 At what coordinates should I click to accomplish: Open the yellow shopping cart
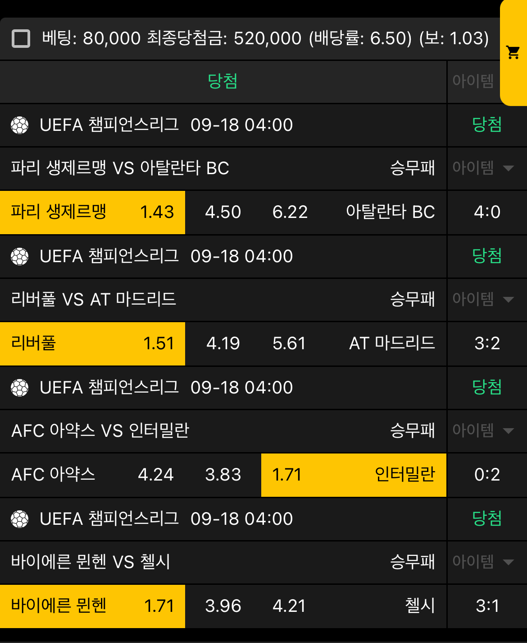pyautogui.click(x=513, y=52)
